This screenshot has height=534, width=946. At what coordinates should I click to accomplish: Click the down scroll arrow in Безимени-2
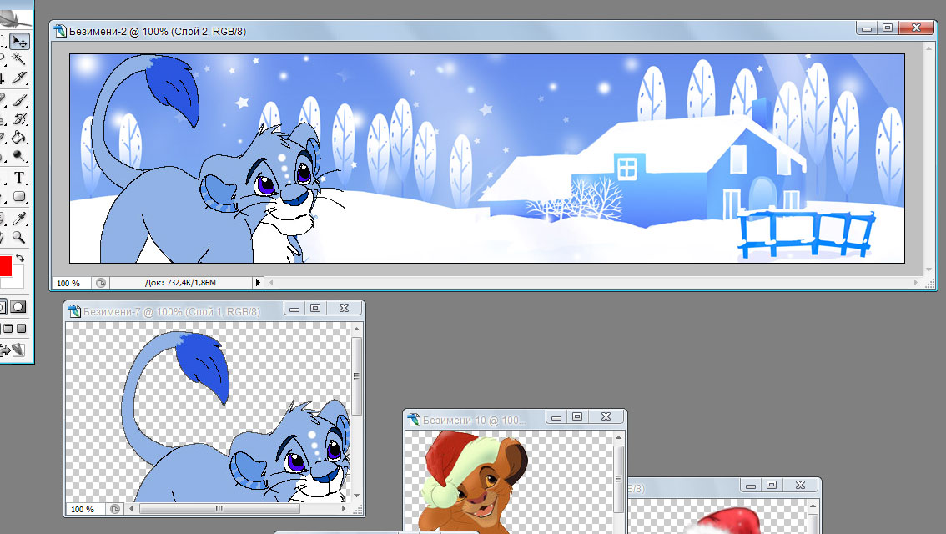click(929, 270)
